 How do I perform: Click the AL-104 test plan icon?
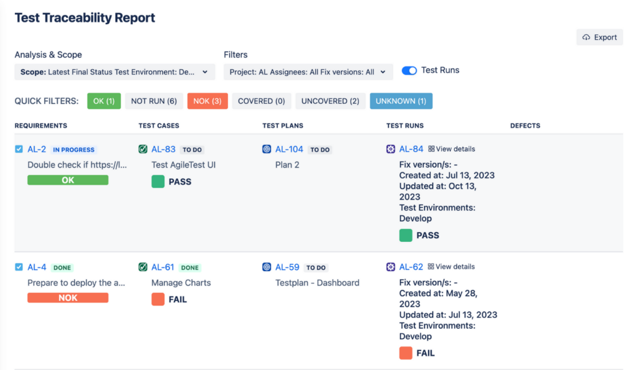coord(265,149)
